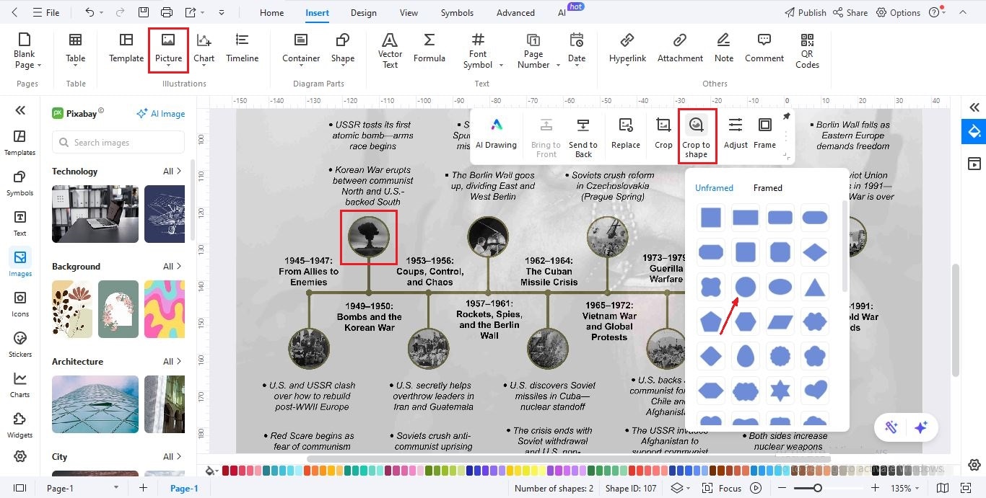Image resolution: width=986 pixels, height=498 pixels.
Task: Switch to the Advanced tab
Action: click(x=515, y=12)
